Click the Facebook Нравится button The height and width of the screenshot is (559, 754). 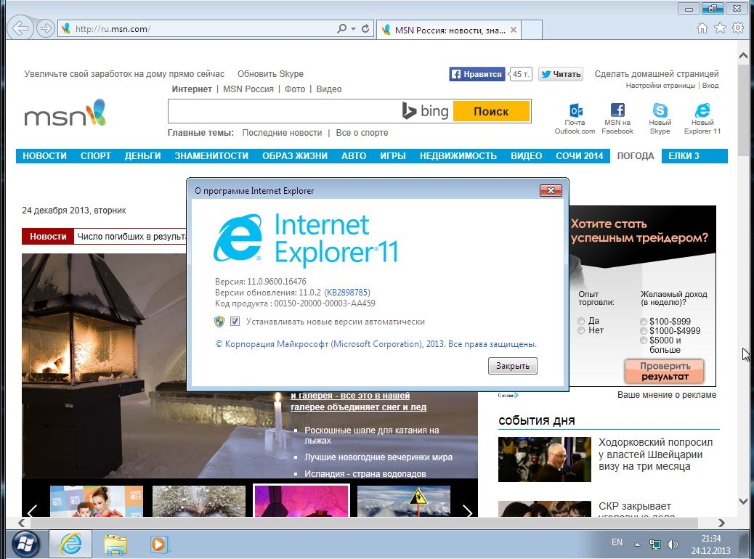[x=477, y=74]
